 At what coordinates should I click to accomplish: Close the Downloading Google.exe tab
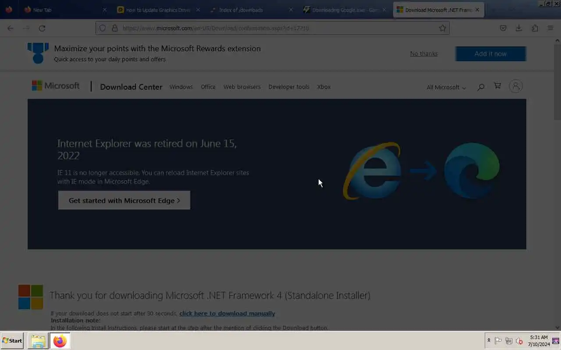(x=384, y=10)
